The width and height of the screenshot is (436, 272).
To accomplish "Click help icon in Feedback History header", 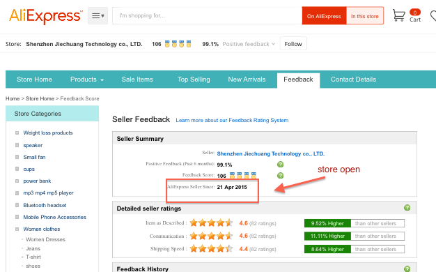I will click(407, 269).
